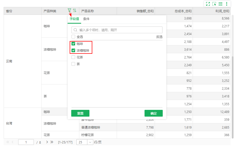Uncheck the 浓缩咖啡 checkbox
The width and height of the screenshot is (235, 147).
73,50
